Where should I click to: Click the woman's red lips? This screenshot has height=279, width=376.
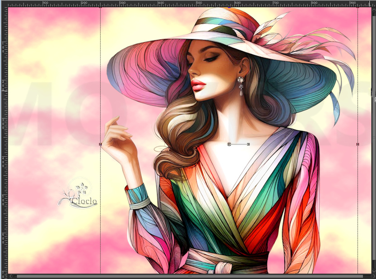pos(198,85)
